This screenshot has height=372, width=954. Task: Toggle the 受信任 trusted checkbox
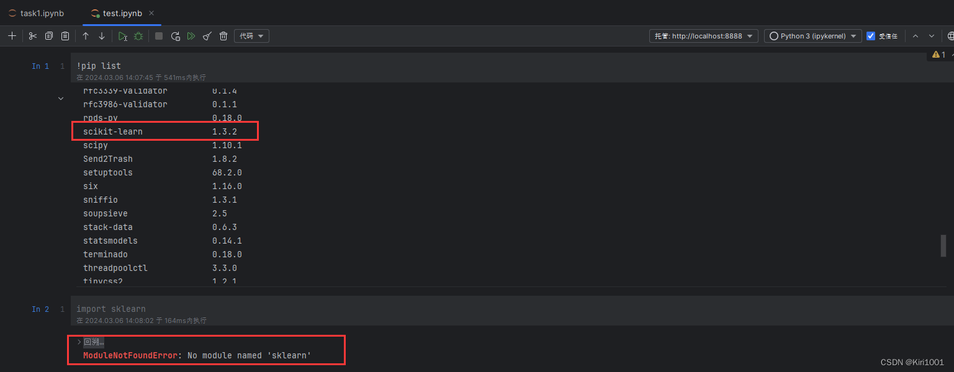click(x=872, y=35)
